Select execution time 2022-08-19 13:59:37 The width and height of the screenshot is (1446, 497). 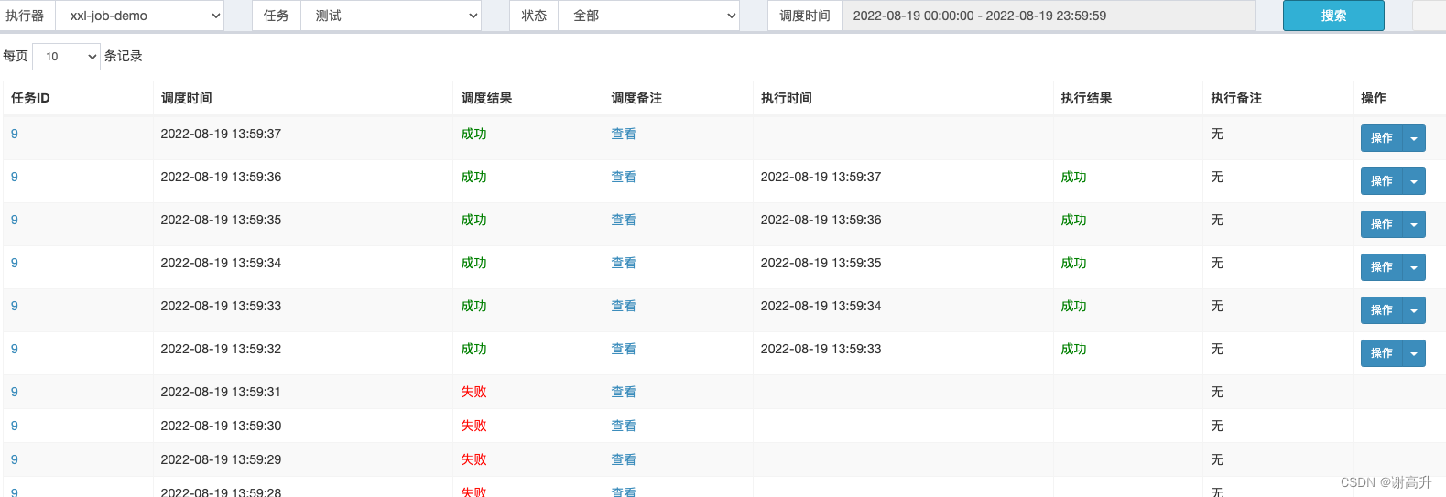tap(821, 177)
